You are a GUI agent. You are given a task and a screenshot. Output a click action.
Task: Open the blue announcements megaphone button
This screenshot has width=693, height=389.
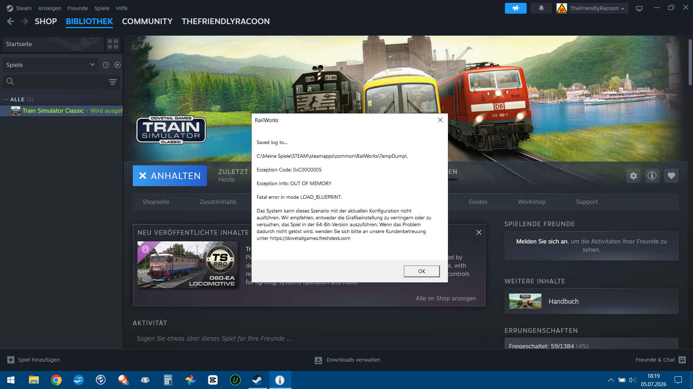(x=515, y=8)
